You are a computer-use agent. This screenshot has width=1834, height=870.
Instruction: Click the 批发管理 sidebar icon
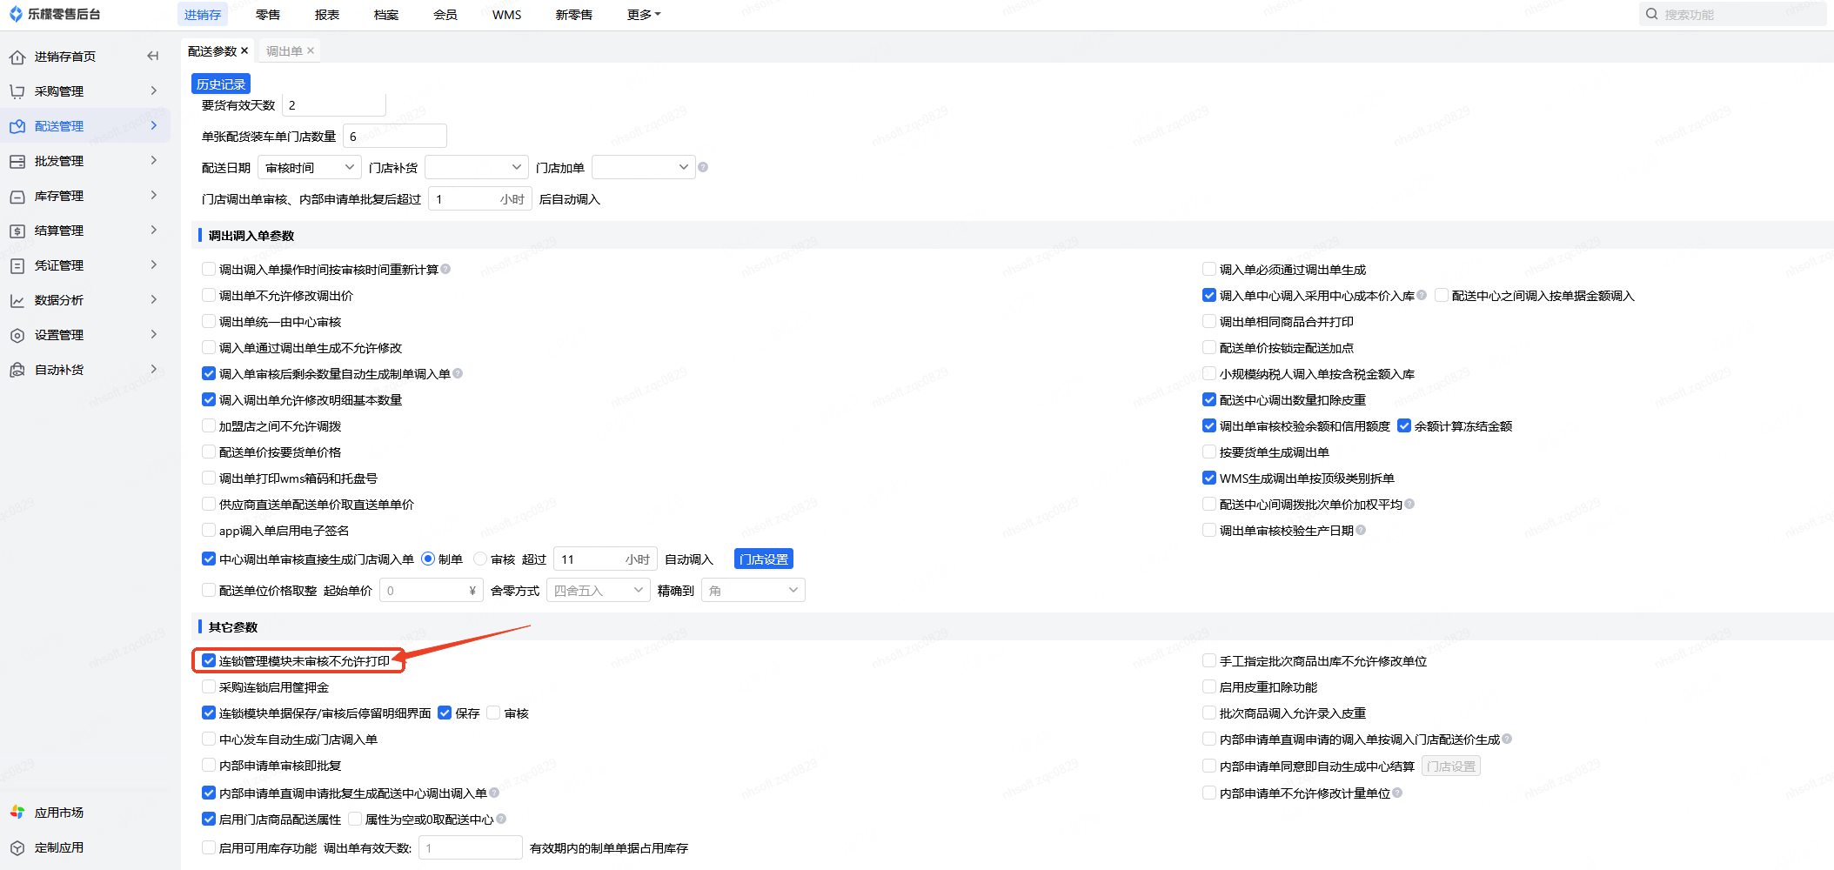pos(17,161)
